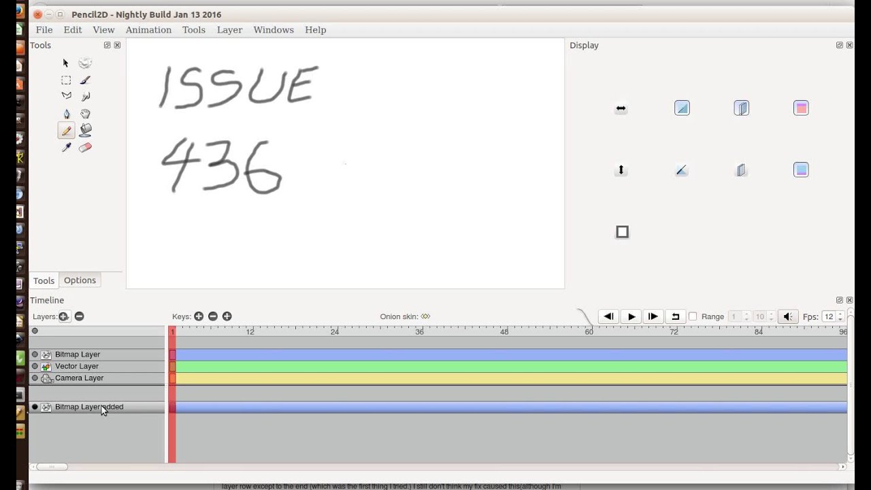Pick the Polyline tool
Image resolution: width=871 pixels, height=490 pixels.
pos(66,97)
